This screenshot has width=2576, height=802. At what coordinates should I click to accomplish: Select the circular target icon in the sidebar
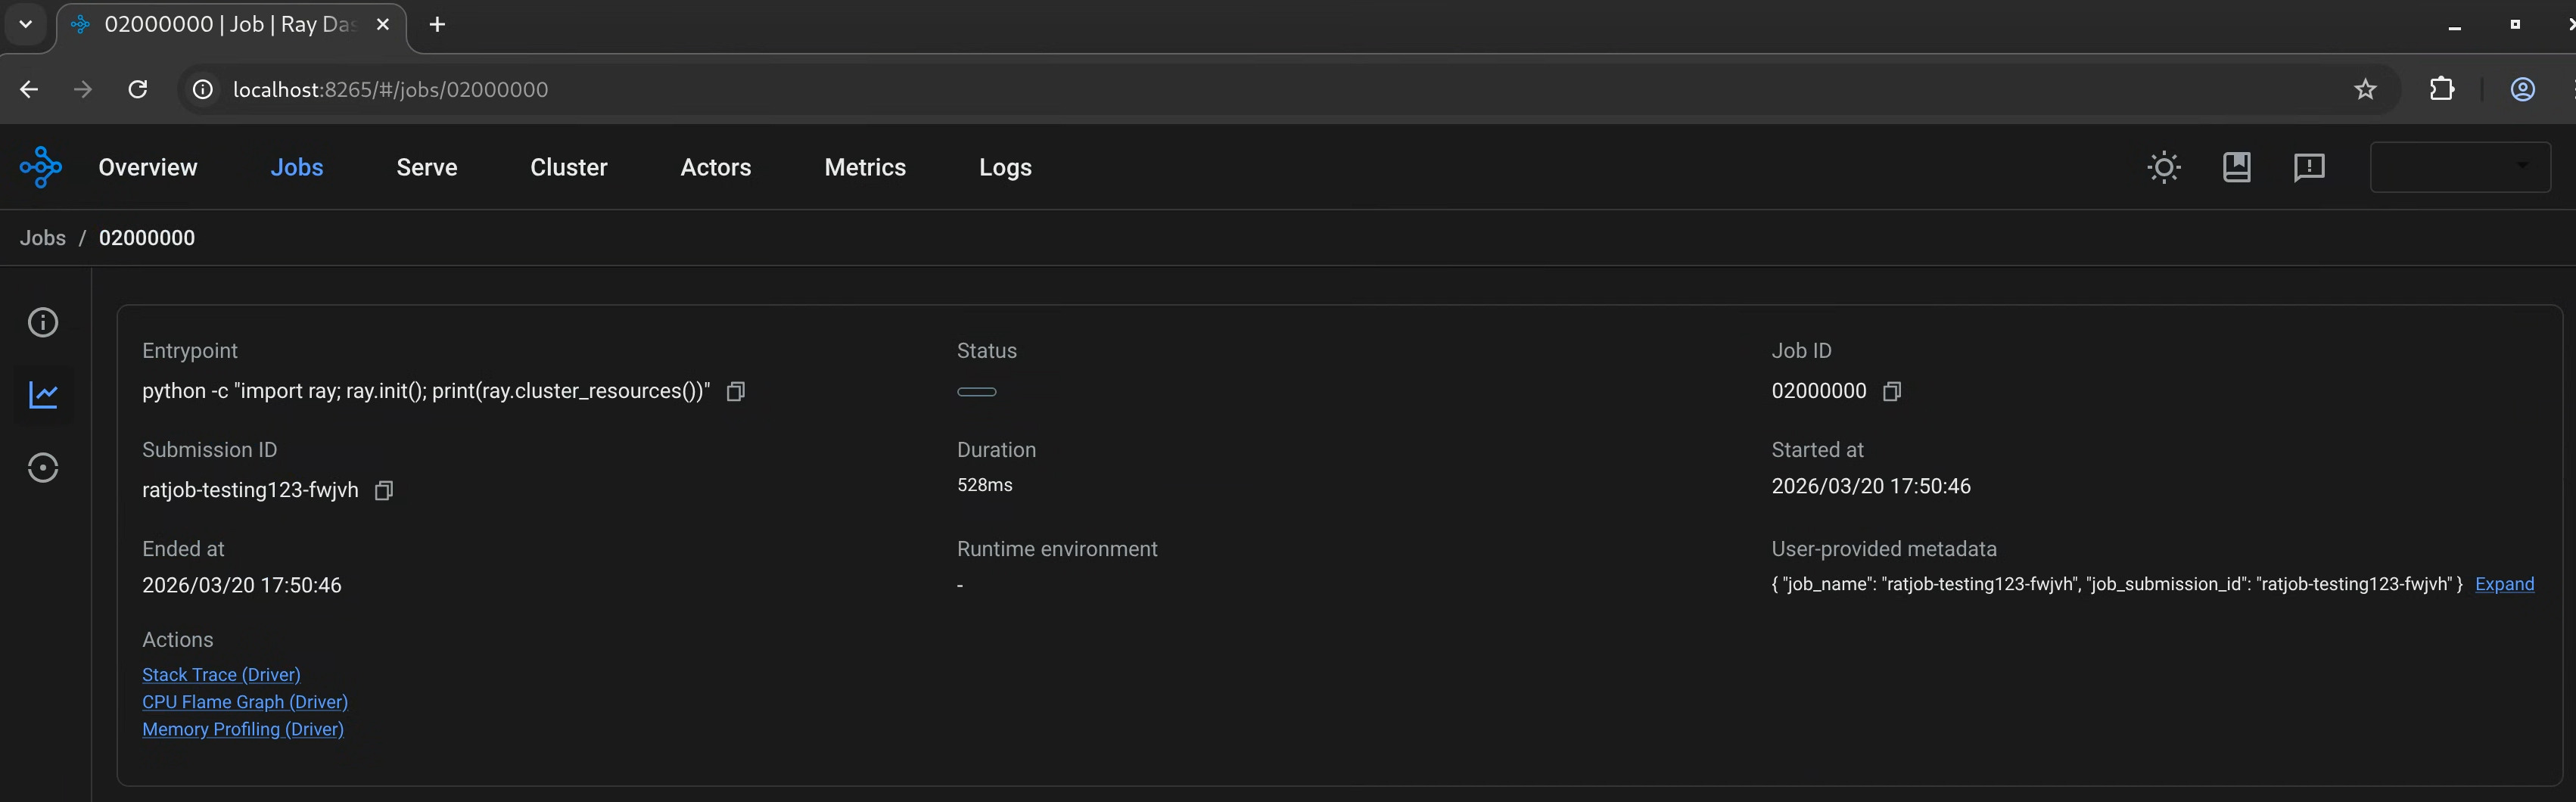[x=43, y=467]
